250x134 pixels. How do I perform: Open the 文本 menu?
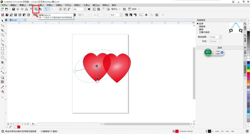pos(68,5)
